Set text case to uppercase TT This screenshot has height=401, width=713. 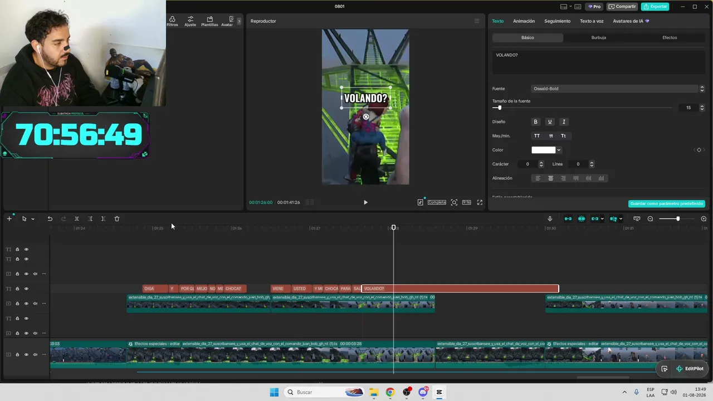coord(537,136)
